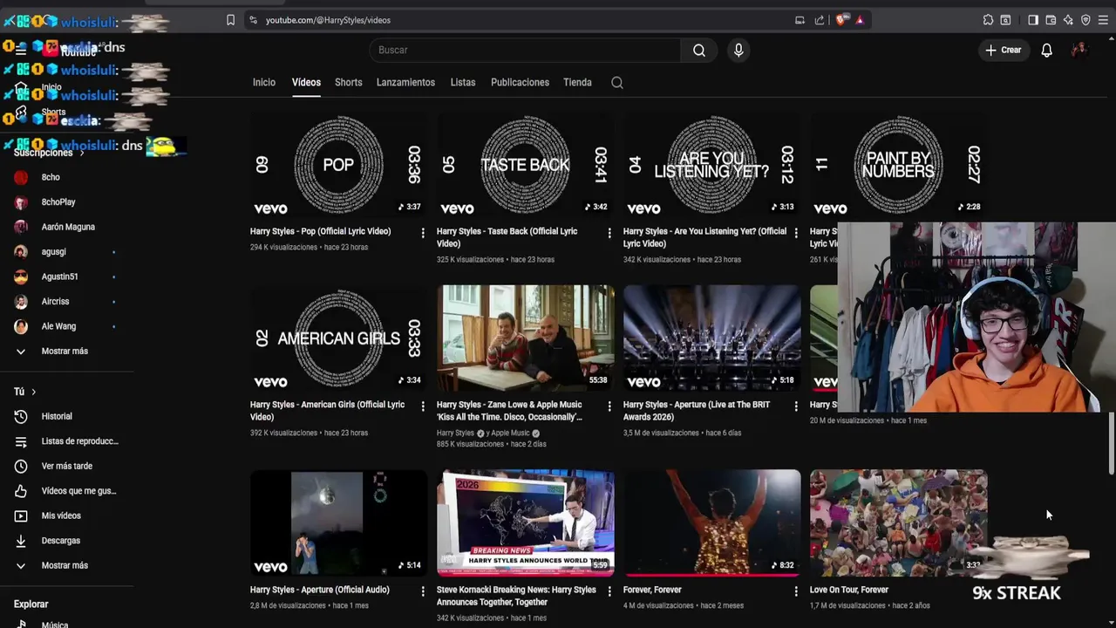Open the browser hamburger menu
This screenshot has width=1116, height=628.
click(1104, 20)
